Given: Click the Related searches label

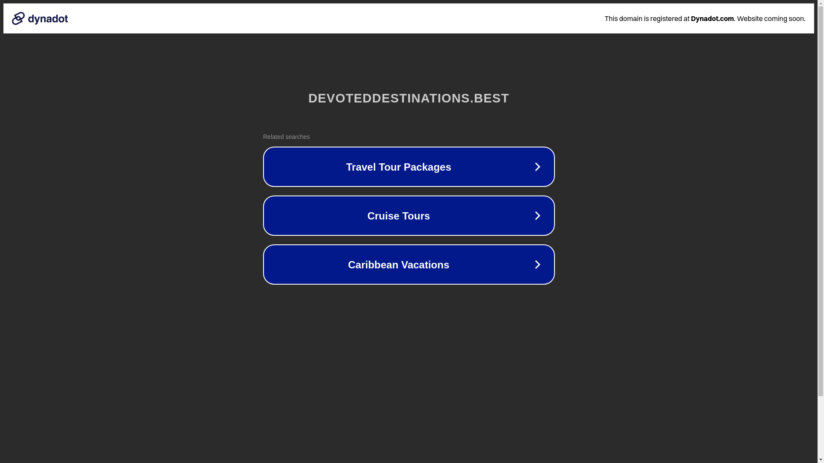Looking at the screenshot, I should (x=286, y=137).
